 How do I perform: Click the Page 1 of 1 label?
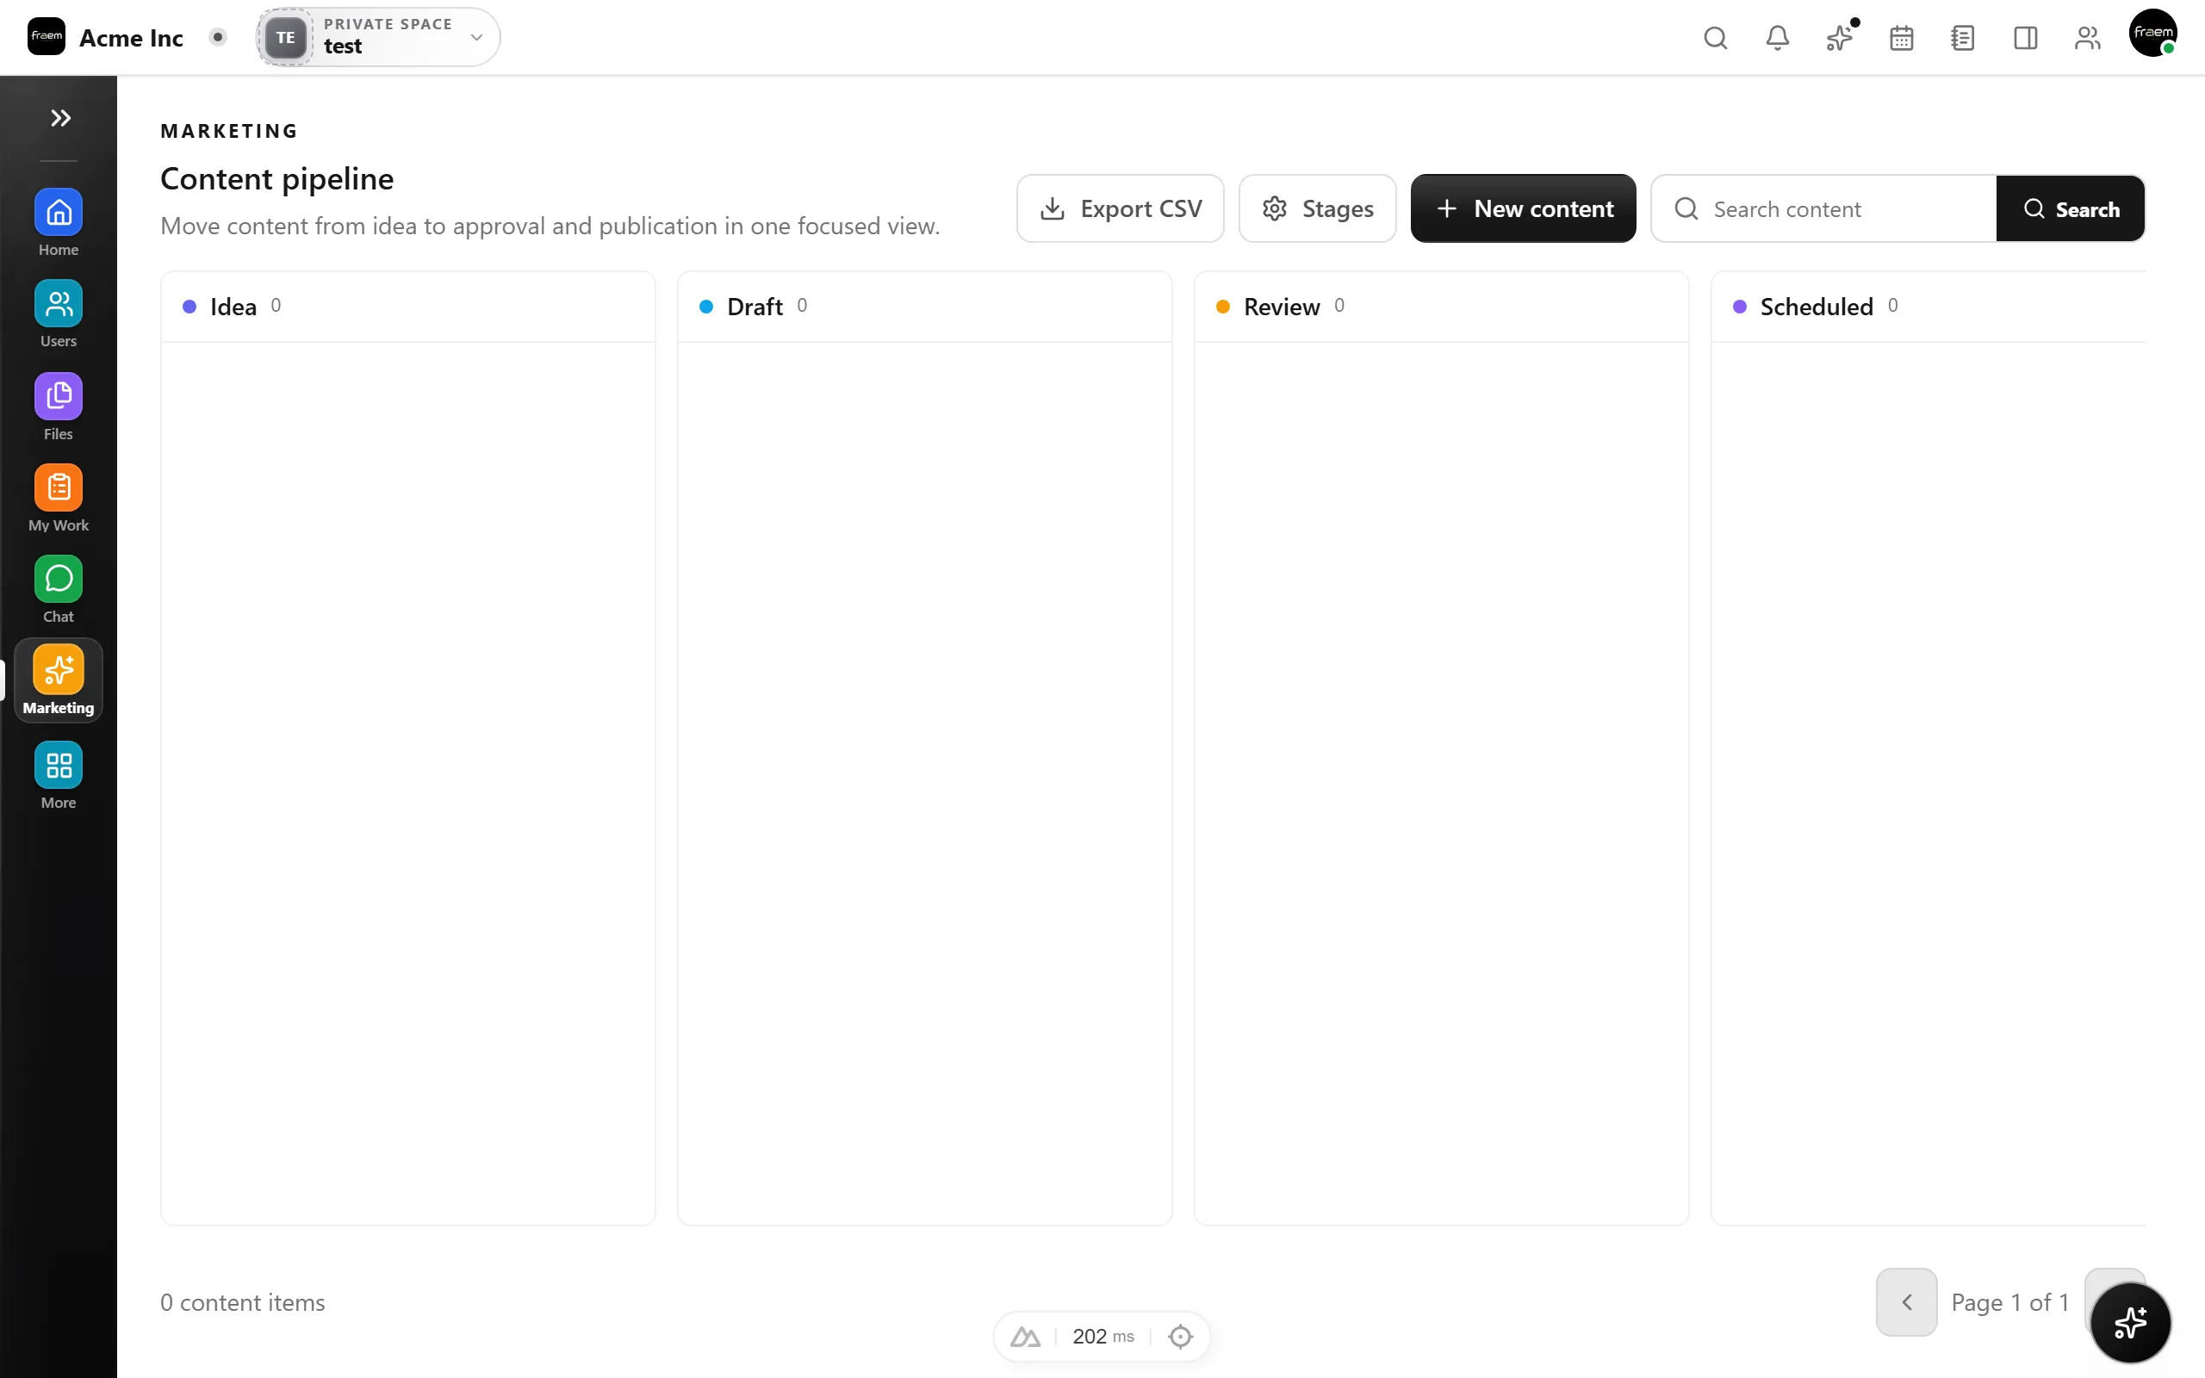(2010, 1302)
